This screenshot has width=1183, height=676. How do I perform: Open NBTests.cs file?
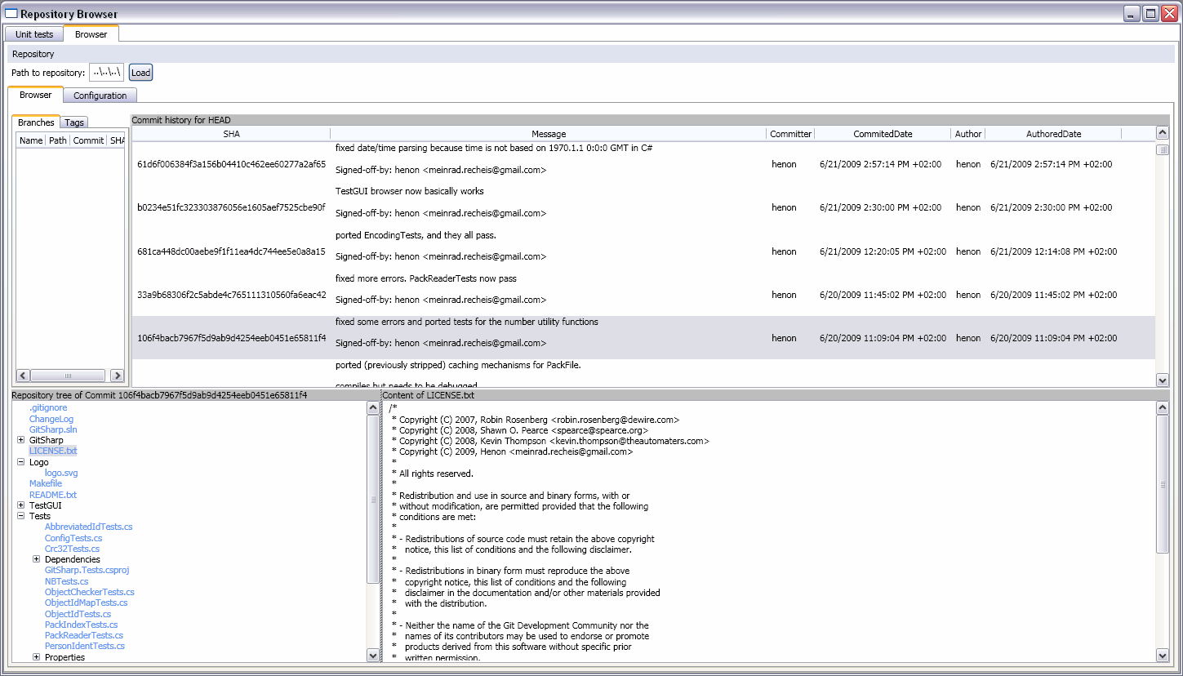pyautogui.click(x=67, y=581)
